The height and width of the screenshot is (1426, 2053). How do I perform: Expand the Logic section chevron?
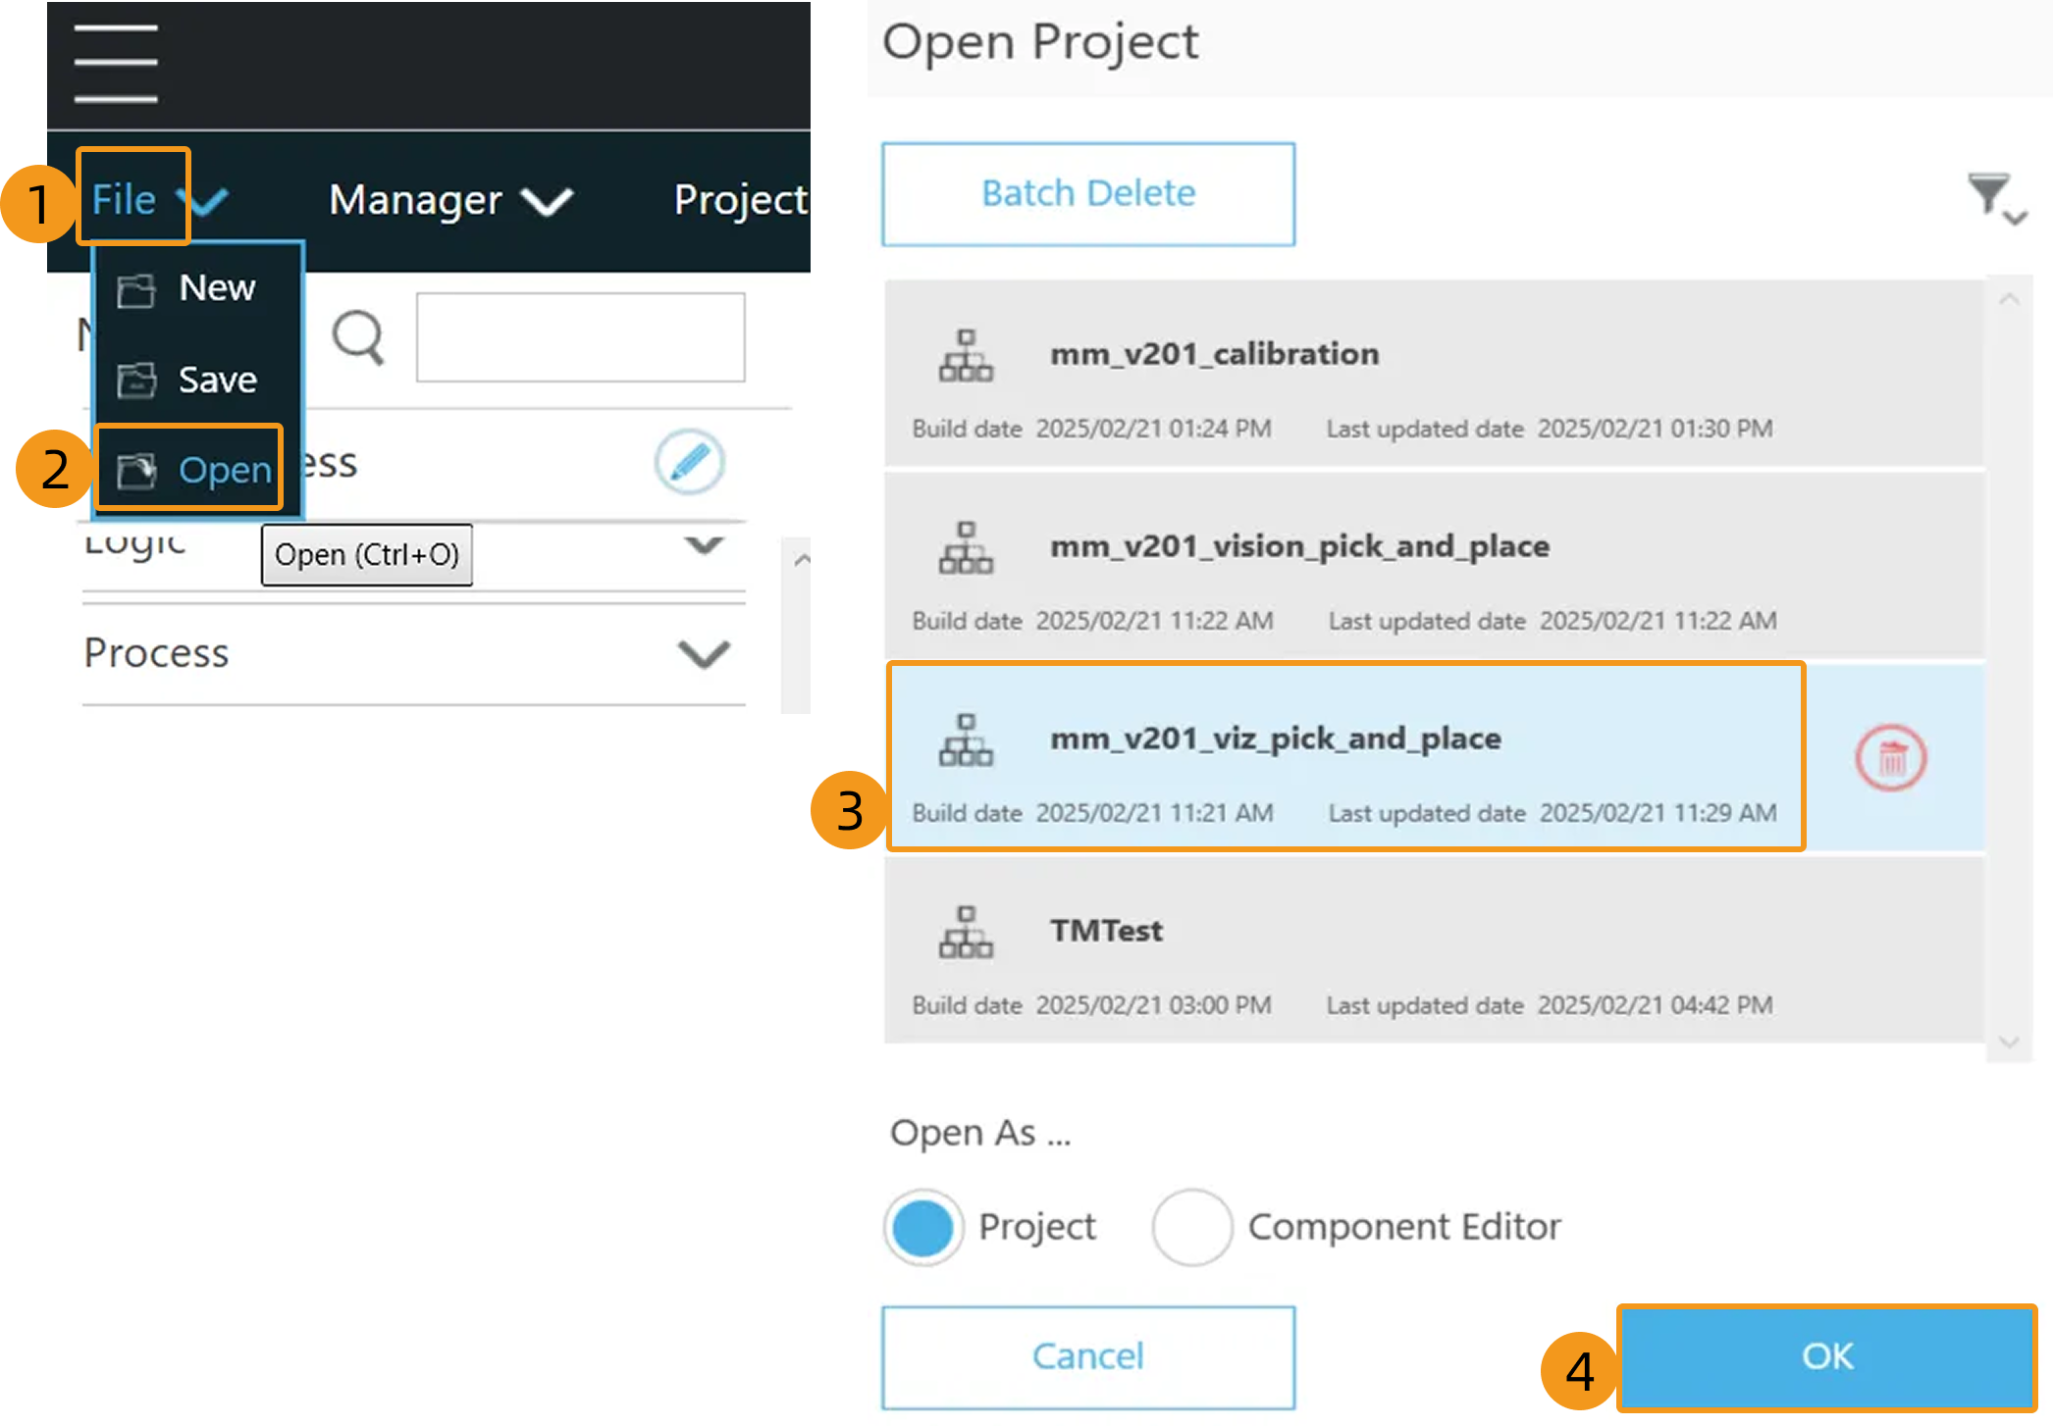point(704,545)
